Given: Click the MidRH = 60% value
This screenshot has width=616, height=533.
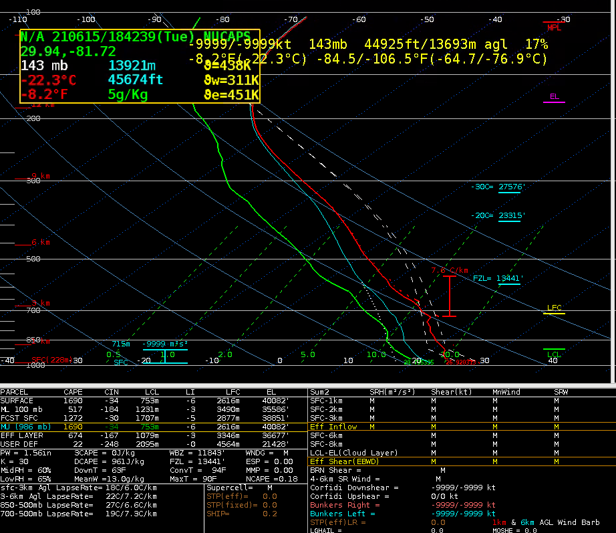Looking at the screenshot, I should 26,470.
